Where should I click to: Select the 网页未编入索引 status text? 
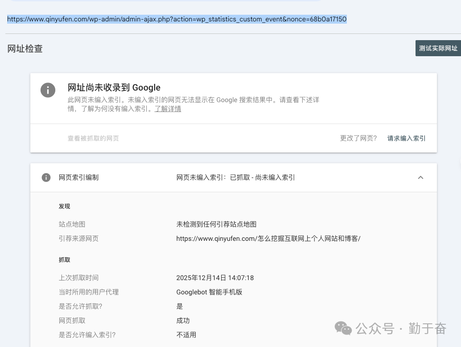click(235, 177)
